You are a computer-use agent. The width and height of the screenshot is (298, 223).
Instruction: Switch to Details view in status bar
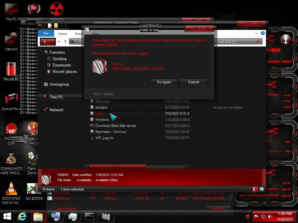pos(255,189)
